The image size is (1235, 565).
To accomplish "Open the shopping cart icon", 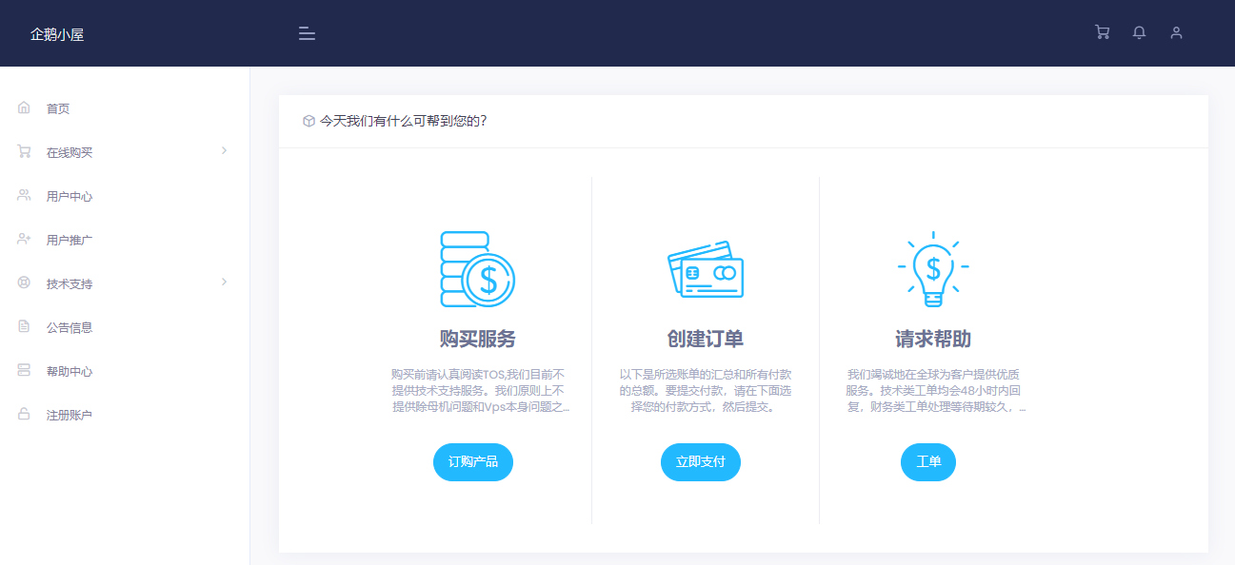I will click(1102, 32).
